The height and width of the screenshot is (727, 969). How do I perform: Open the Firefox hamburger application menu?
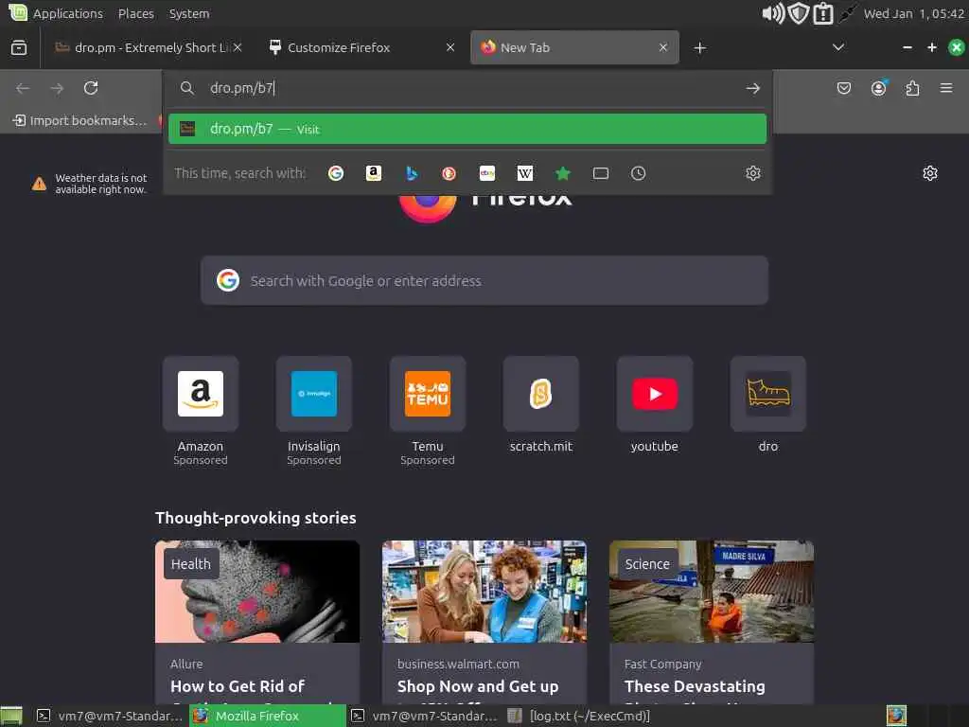click(x=946, y=88)
